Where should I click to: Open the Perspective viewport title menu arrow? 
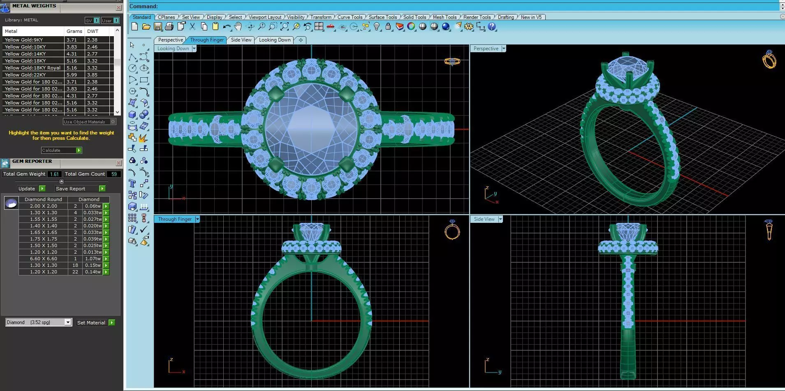click(x=504, y=49)
